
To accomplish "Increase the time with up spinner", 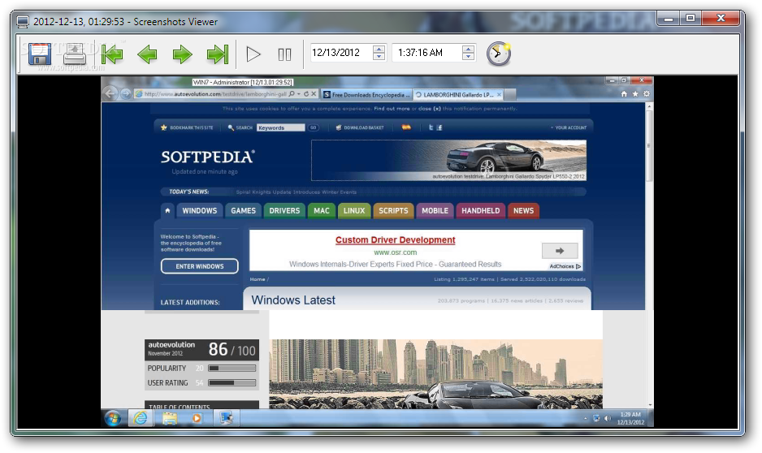I will pos(468,48).
